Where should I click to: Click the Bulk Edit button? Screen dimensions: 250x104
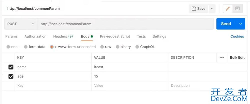coord(237,57)
